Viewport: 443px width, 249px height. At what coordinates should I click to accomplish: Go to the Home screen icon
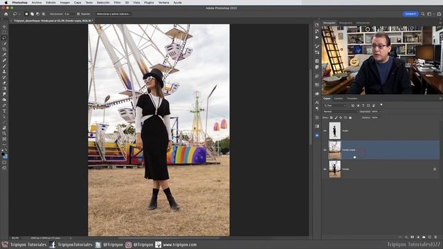6,14
